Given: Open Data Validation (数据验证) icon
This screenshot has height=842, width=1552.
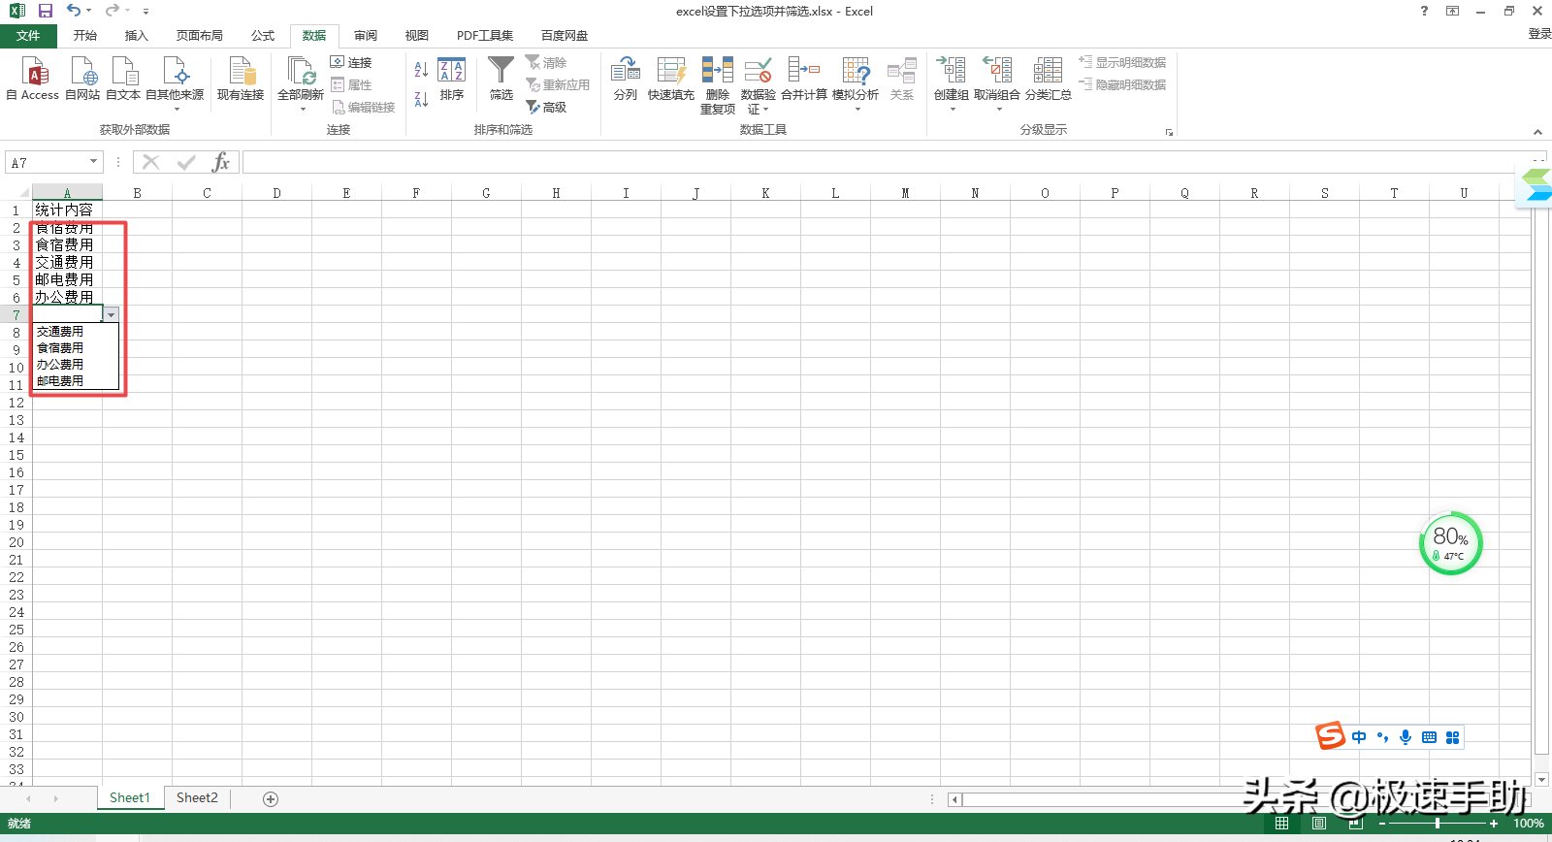Looking at the screenshot, I should [759, 71].
